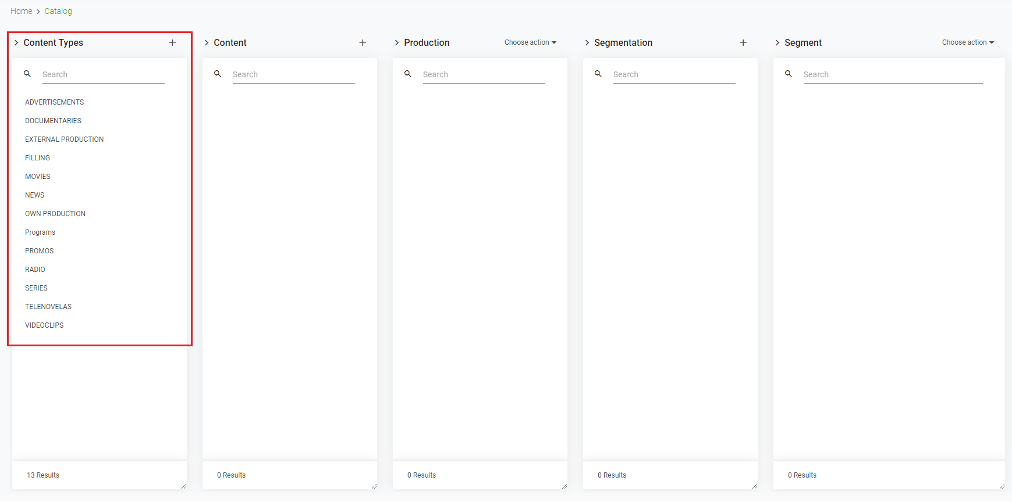Click the plus icon in Segmentation panel
1012x502 pixels.
(x=743, y=43)
